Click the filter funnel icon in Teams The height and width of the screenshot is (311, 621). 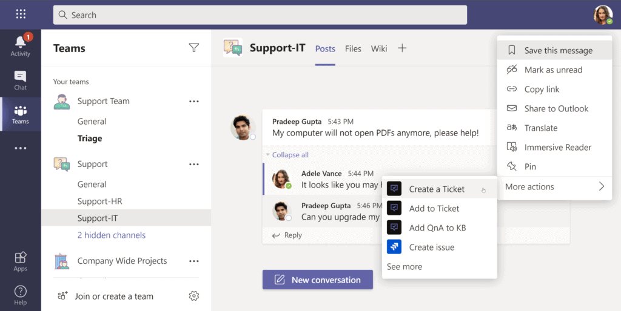(x=193, y=48)
